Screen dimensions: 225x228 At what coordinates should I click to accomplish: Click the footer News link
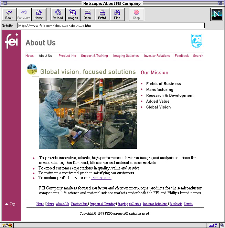pos(50,204)
